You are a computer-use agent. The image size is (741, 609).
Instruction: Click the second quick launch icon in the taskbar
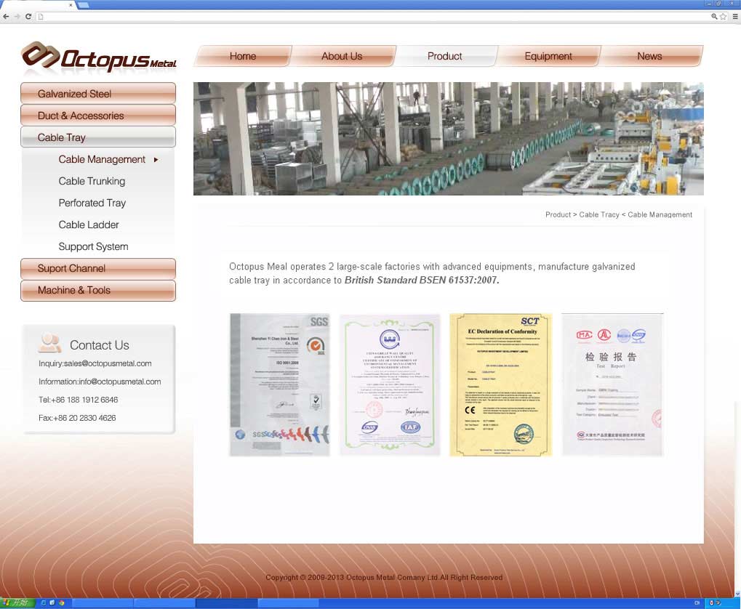point(52,603)
